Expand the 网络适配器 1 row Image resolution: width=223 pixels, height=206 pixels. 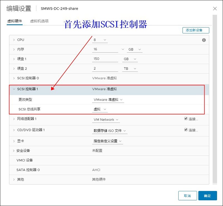click(14, 119)
